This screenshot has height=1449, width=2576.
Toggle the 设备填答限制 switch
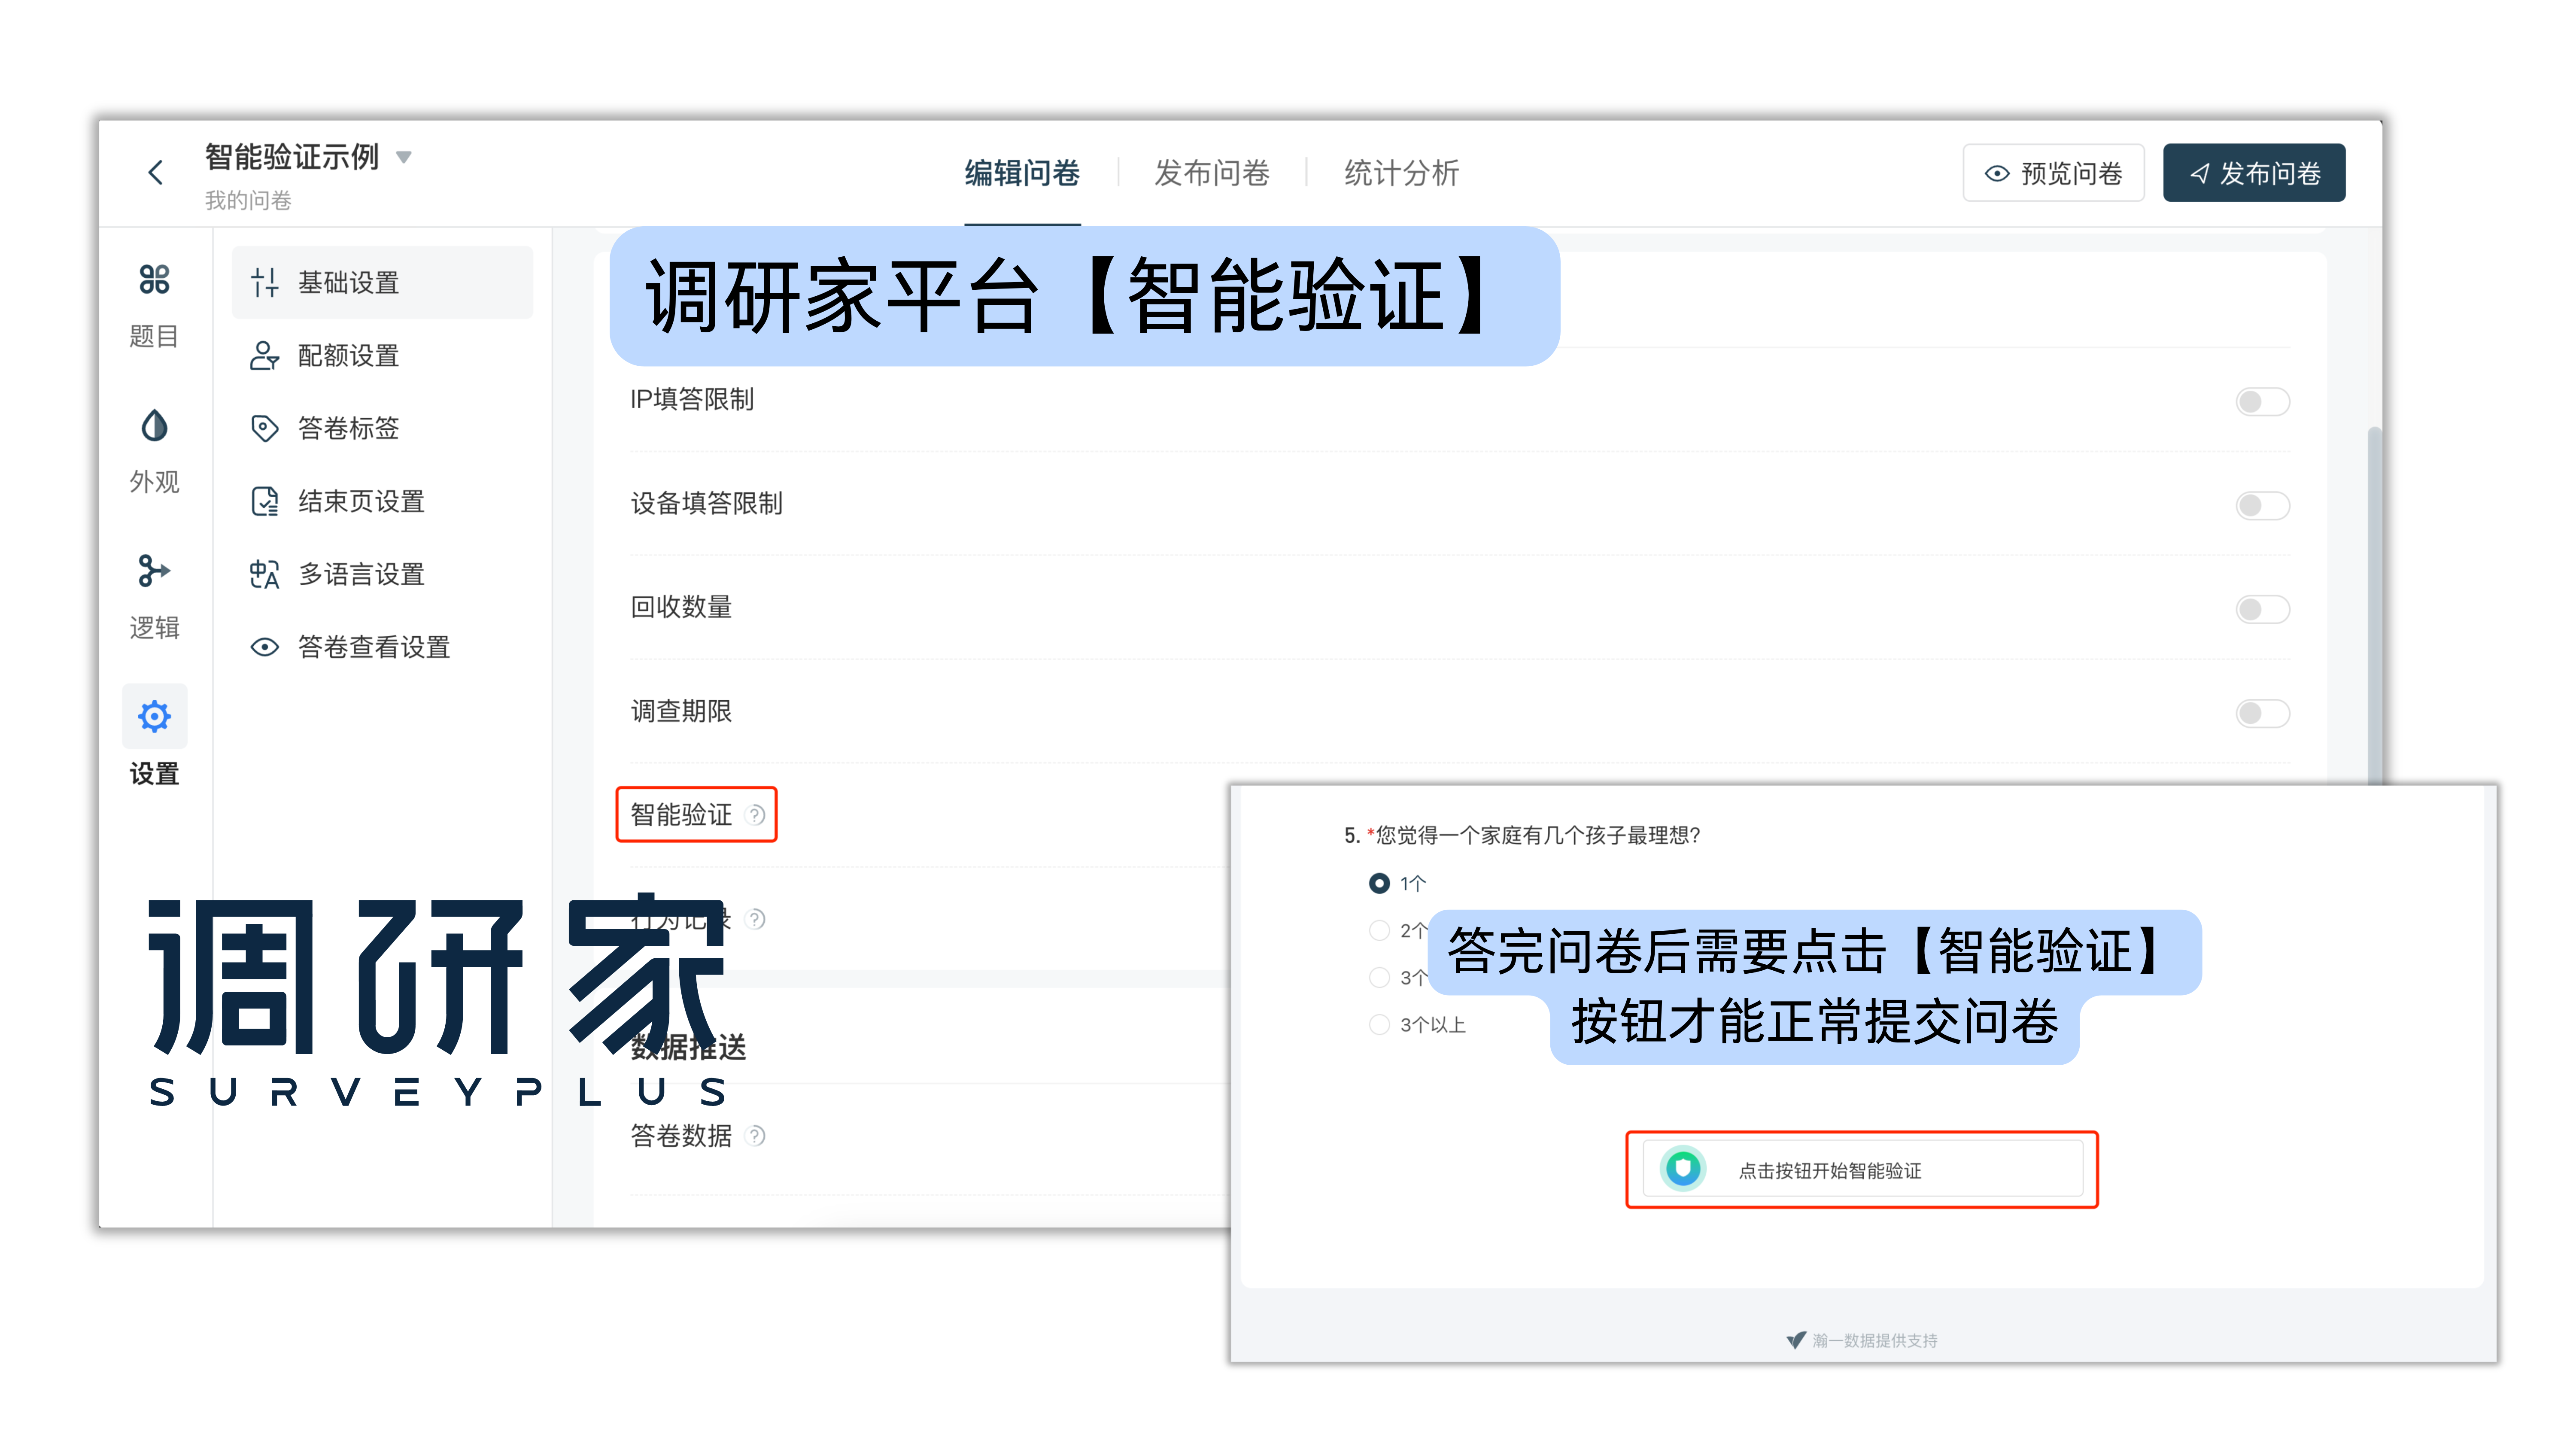coord(2262,506)
